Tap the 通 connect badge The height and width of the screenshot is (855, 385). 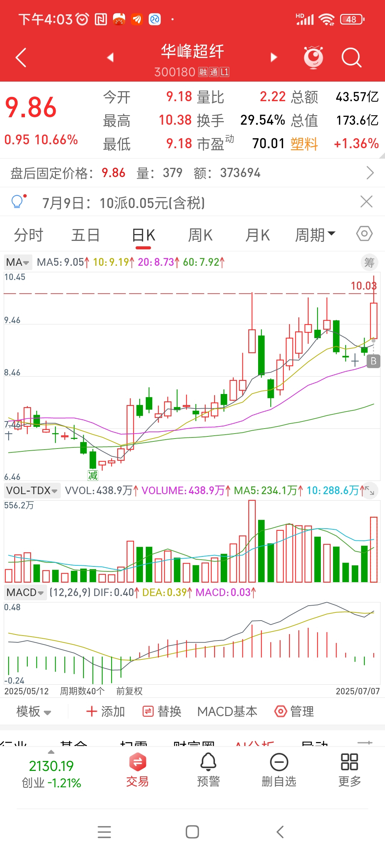tap(214, 72)
